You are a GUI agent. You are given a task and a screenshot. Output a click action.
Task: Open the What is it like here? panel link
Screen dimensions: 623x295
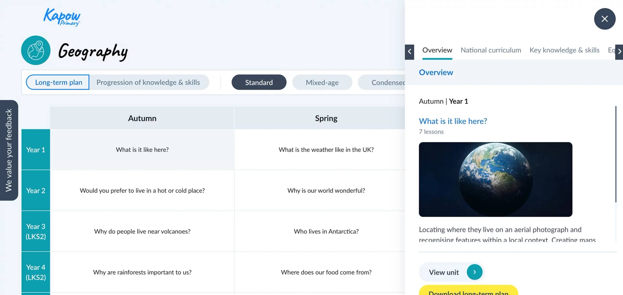pyautogui.click(x=453, y=121)
